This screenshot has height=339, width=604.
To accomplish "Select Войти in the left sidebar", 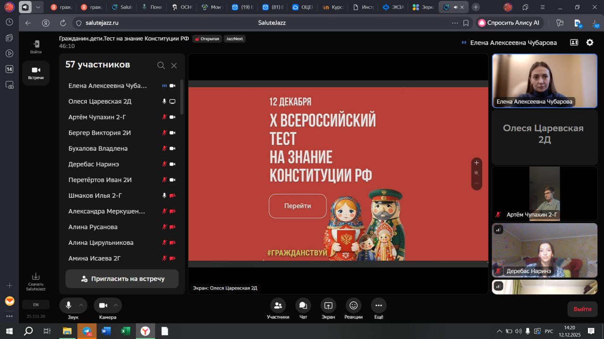I will pyautogui.click(x=36, y=47).
